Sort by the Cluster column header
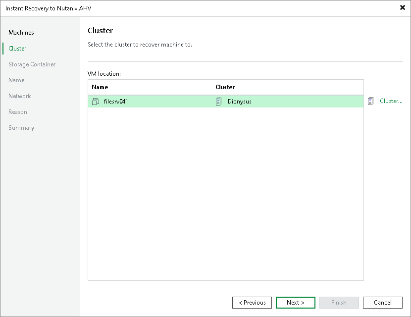Screen dimensions: 411x317 point(225,87)
